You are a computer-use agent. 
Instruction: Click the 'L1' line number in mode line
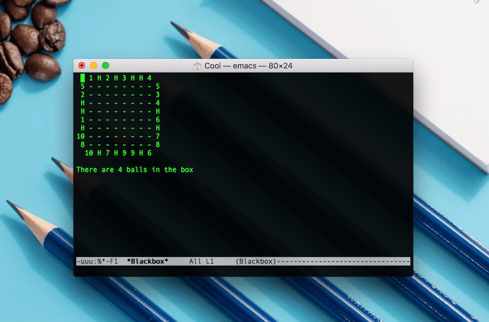click(210, 261)
